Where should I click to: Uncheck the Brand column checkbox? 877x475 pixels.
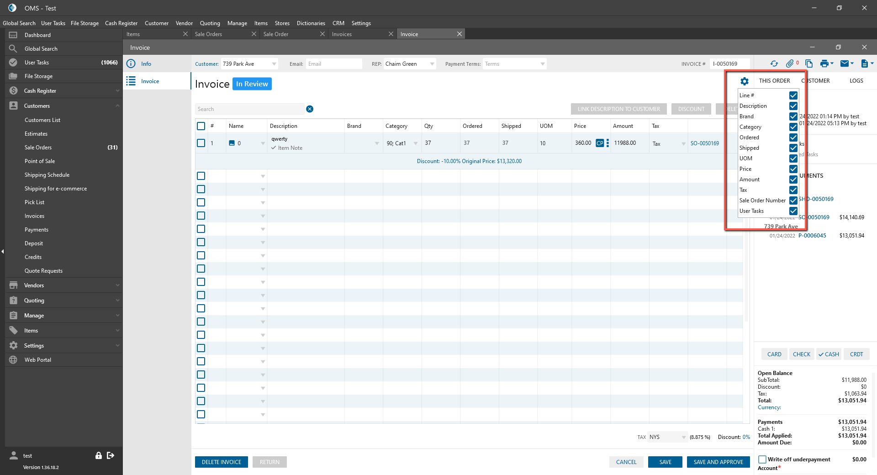click(x=793, y=116)
